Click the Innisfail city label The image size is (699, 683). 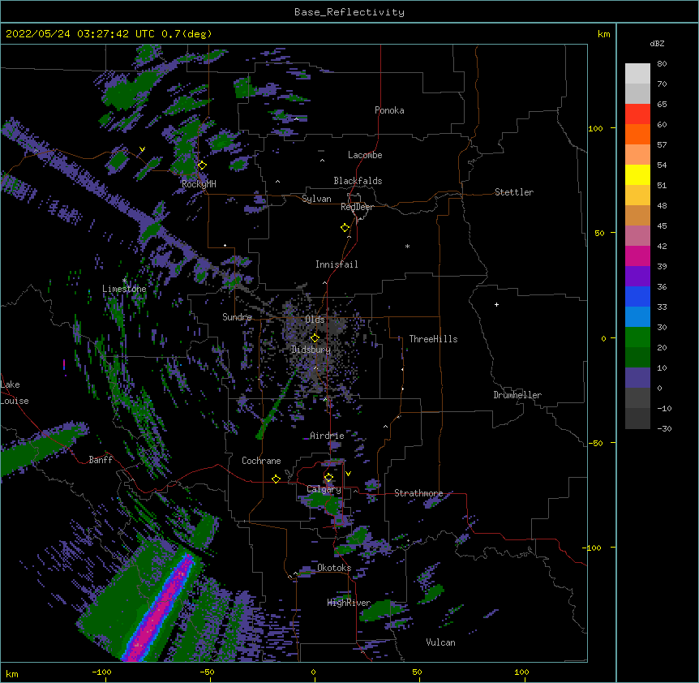point(337,264)
